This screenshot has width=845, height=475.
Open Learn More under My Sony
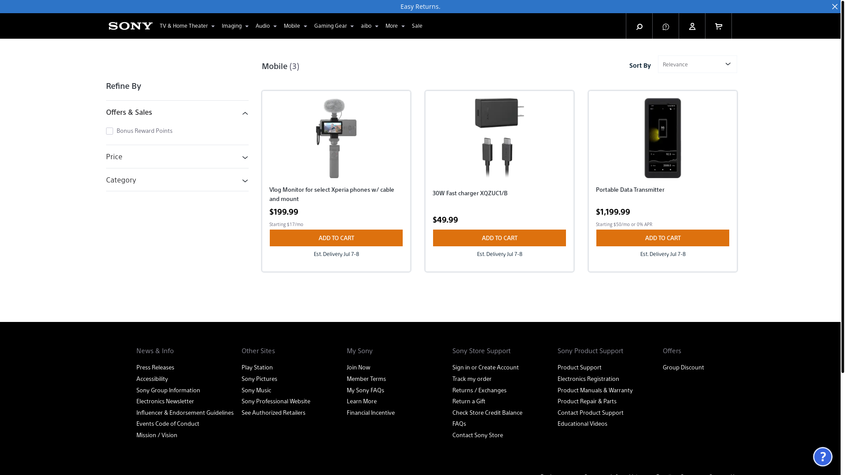(361, 402)
